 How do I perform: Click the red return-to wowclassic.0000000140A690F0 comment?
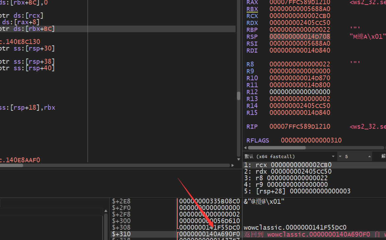(x=315, y=234)
